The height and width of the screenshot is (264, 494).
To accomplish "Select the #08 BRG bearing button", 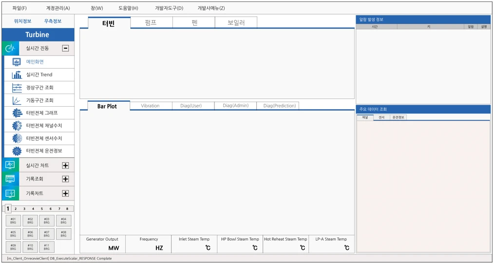I will [63, 234].
